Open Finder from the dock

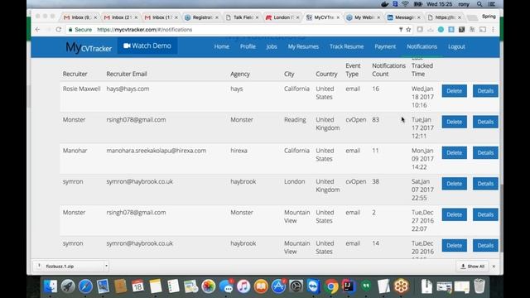pyautogui.click(x=51, y=286)
